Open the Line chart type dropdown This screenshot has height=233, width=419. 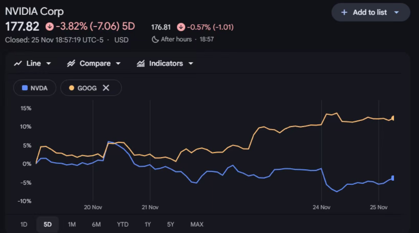tap(49, 63)
